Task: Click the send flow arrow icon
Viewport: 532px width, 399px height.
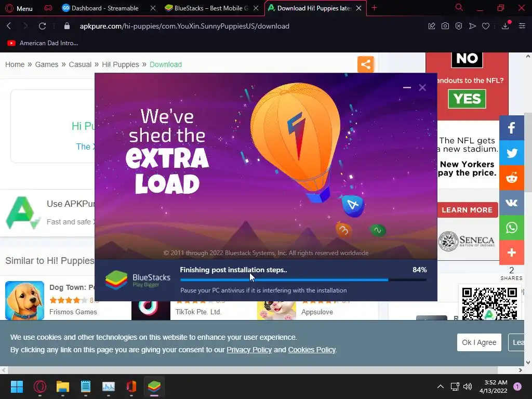Action: click(472, 26)
